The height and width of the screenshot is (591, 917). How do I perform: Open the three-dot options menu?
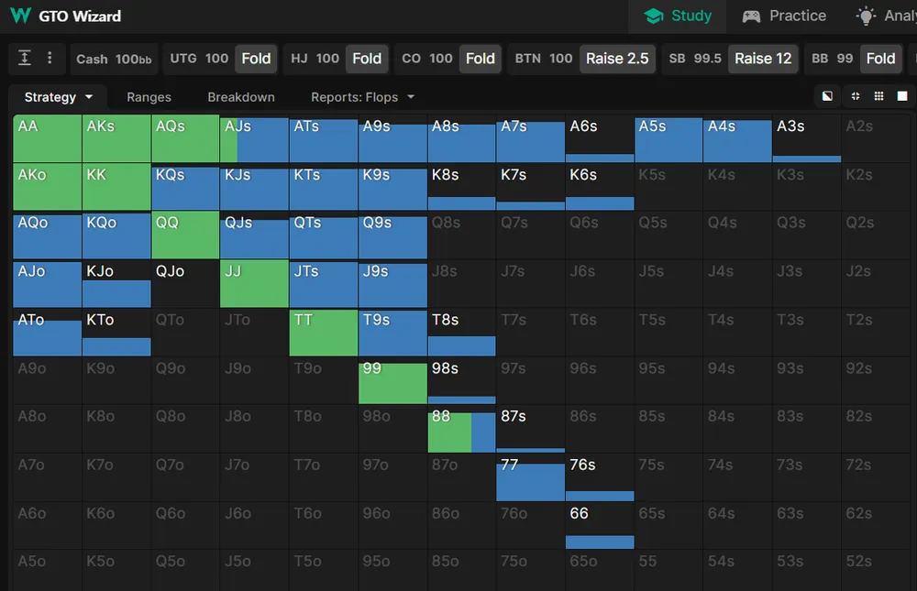point(50,58)
